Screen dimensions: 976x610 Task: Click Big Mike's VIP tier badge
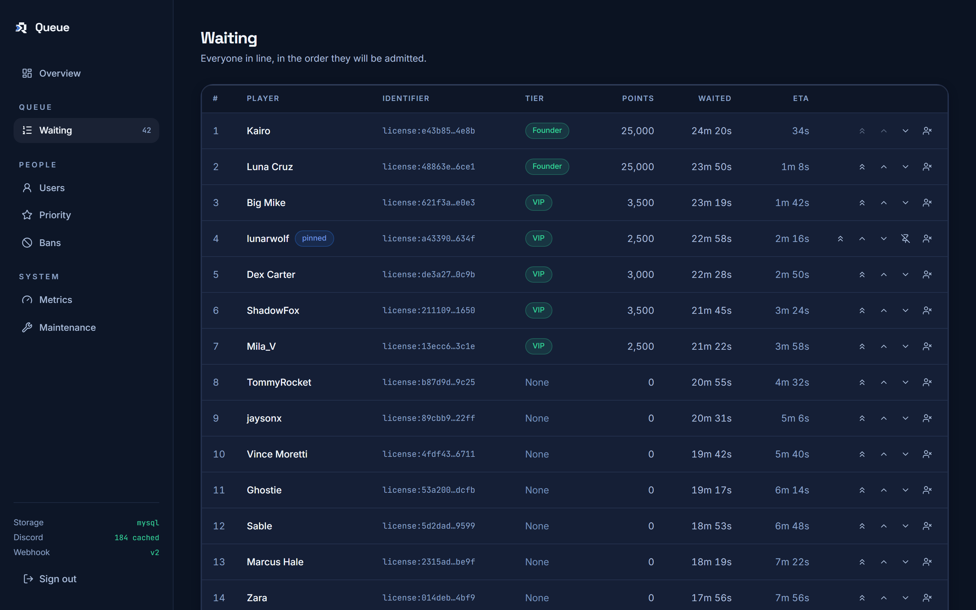point(538,202)
